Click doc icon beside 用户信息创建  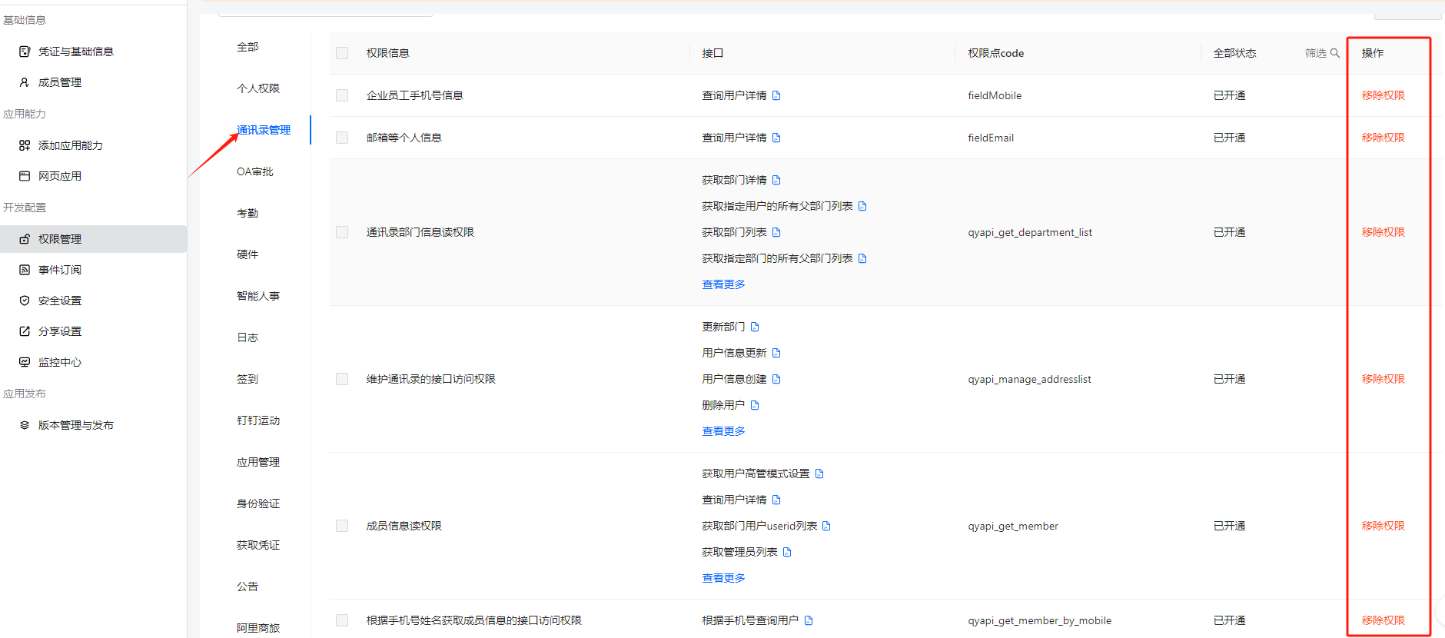[x=776, y=379]
